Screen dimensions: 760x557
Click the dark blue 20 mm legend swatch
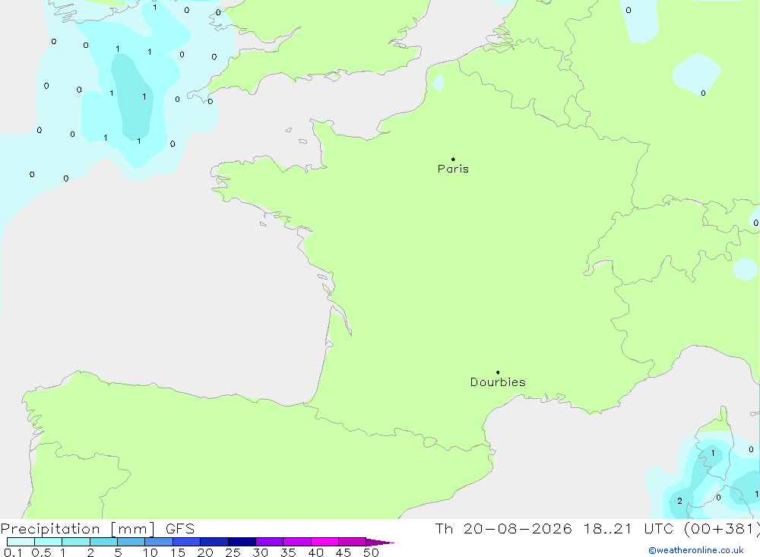pyautogui.click(x=214, y=542)
